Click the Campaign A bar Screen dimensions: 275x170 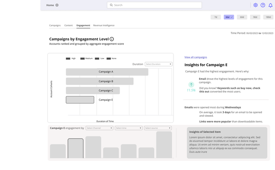click(x=107, y=72)
